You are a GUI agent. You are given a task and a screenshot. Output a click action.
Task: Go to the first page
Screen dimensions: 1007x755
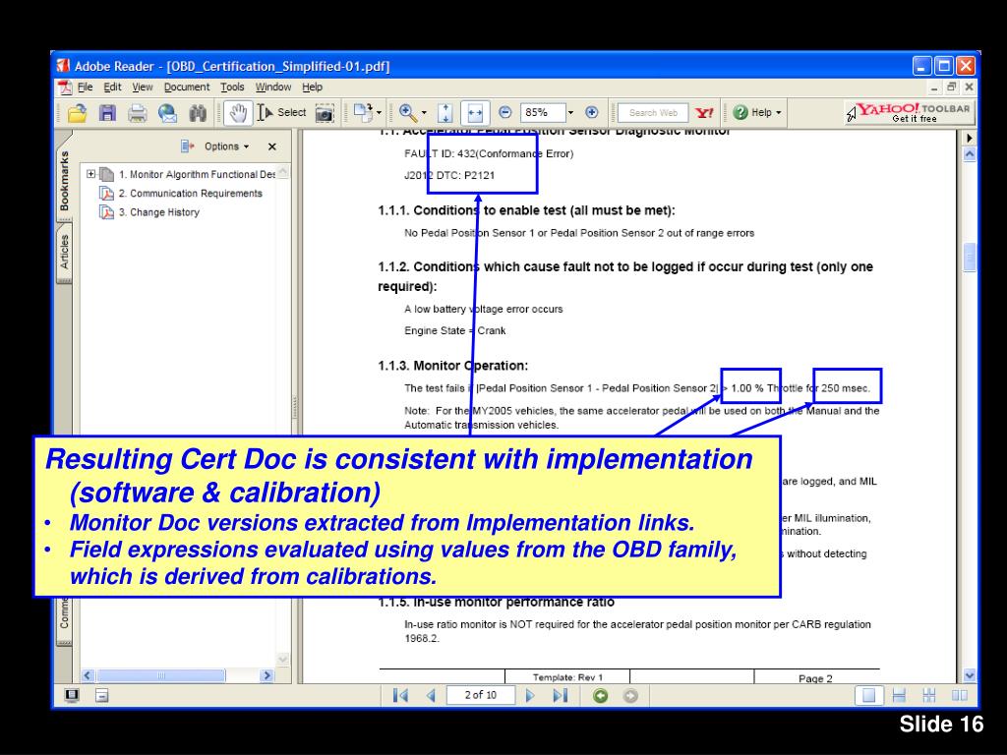pyautogui.click(x=400, y=695)
